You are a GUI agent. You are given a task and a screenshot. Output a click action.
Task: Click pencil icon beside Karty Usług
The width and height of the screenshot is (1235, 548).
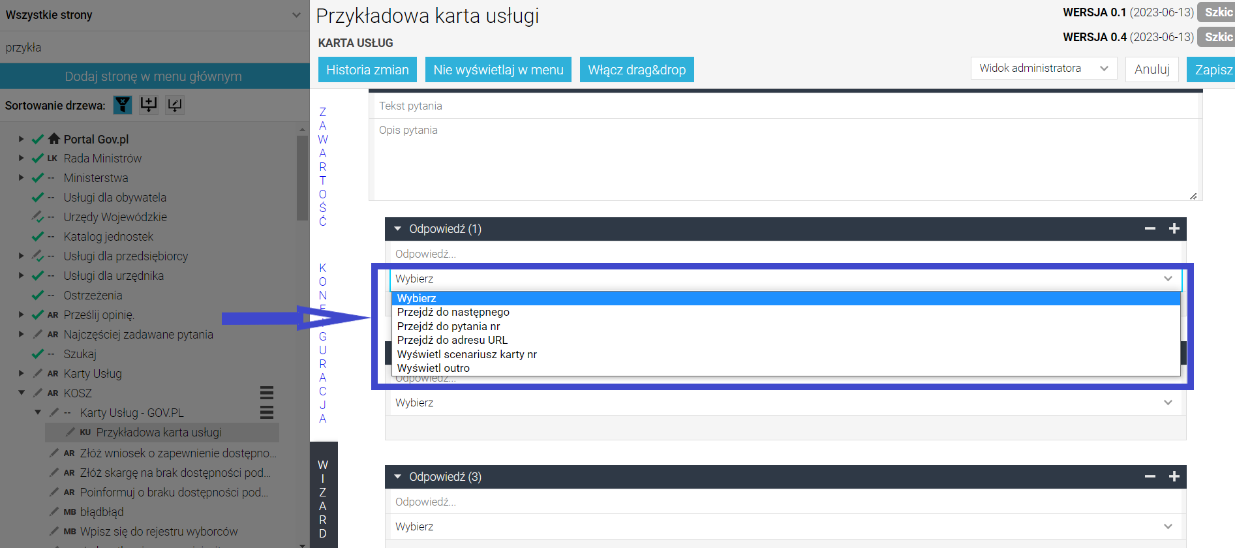38,373
